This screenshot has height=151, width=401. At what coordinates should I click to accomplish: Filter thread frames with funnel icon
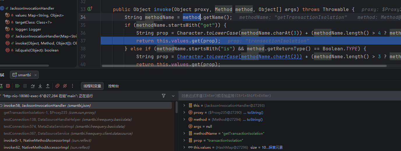click(164, 96)
